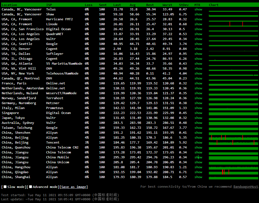Image resolution: width=259 pixels, height=203 pixels.
Task: Show MTR for Japan, Tokyo Vultr
Action: tap(198, 118)
